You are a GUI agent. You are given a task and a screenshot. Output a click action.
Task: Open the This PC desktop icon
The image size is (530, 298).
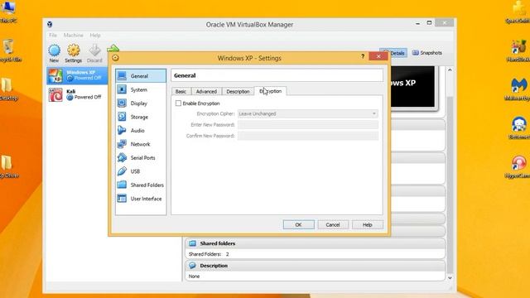point(8,12)
